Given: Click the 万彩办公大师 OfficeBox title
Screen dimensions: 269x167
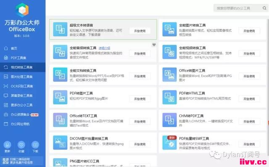Looking at the screenshot, I should point(22,26).
